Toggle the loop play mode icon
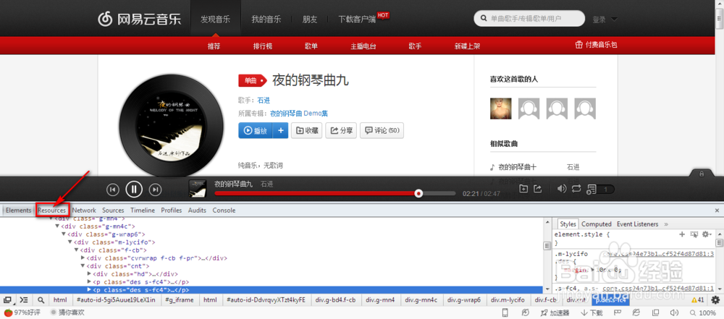Screen dimensions: 724x319 (x=576, y=188)
